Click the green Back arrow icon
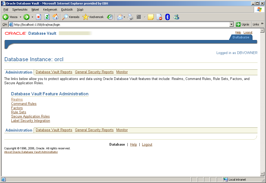Image resolution: width=266 pixels, height=183 pixels. pos(5,17)
